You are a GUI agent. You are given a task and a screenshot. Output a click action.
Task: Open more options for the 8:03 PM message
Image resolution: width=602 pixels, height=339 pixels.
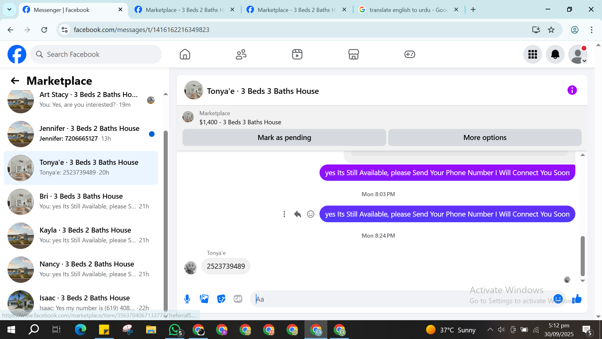[x=284, y=214]
